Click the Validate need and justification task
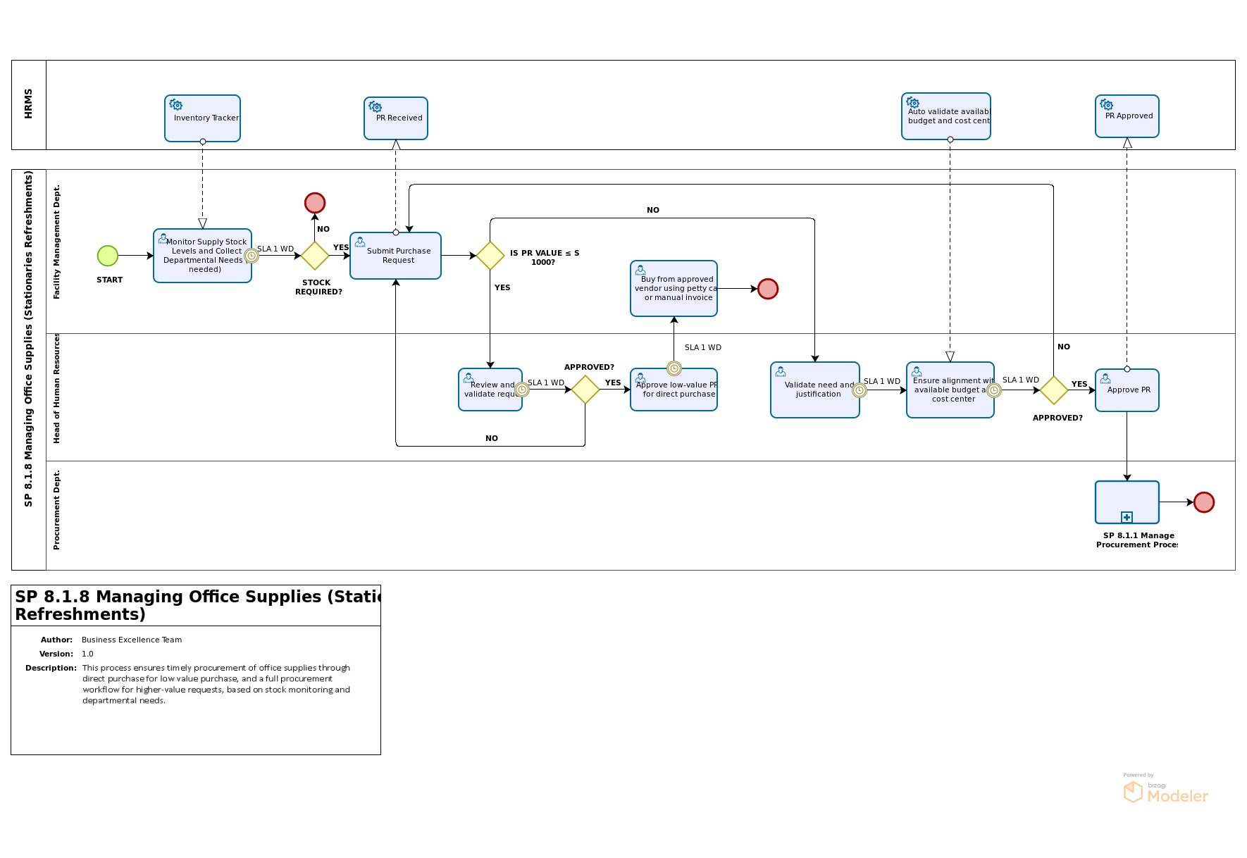 point(814,390)
